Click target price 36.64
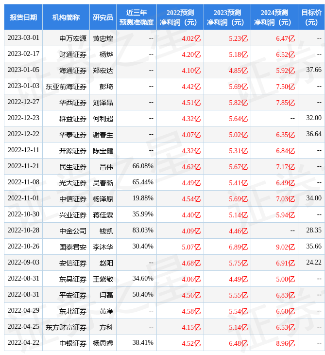 coord(314,134)
